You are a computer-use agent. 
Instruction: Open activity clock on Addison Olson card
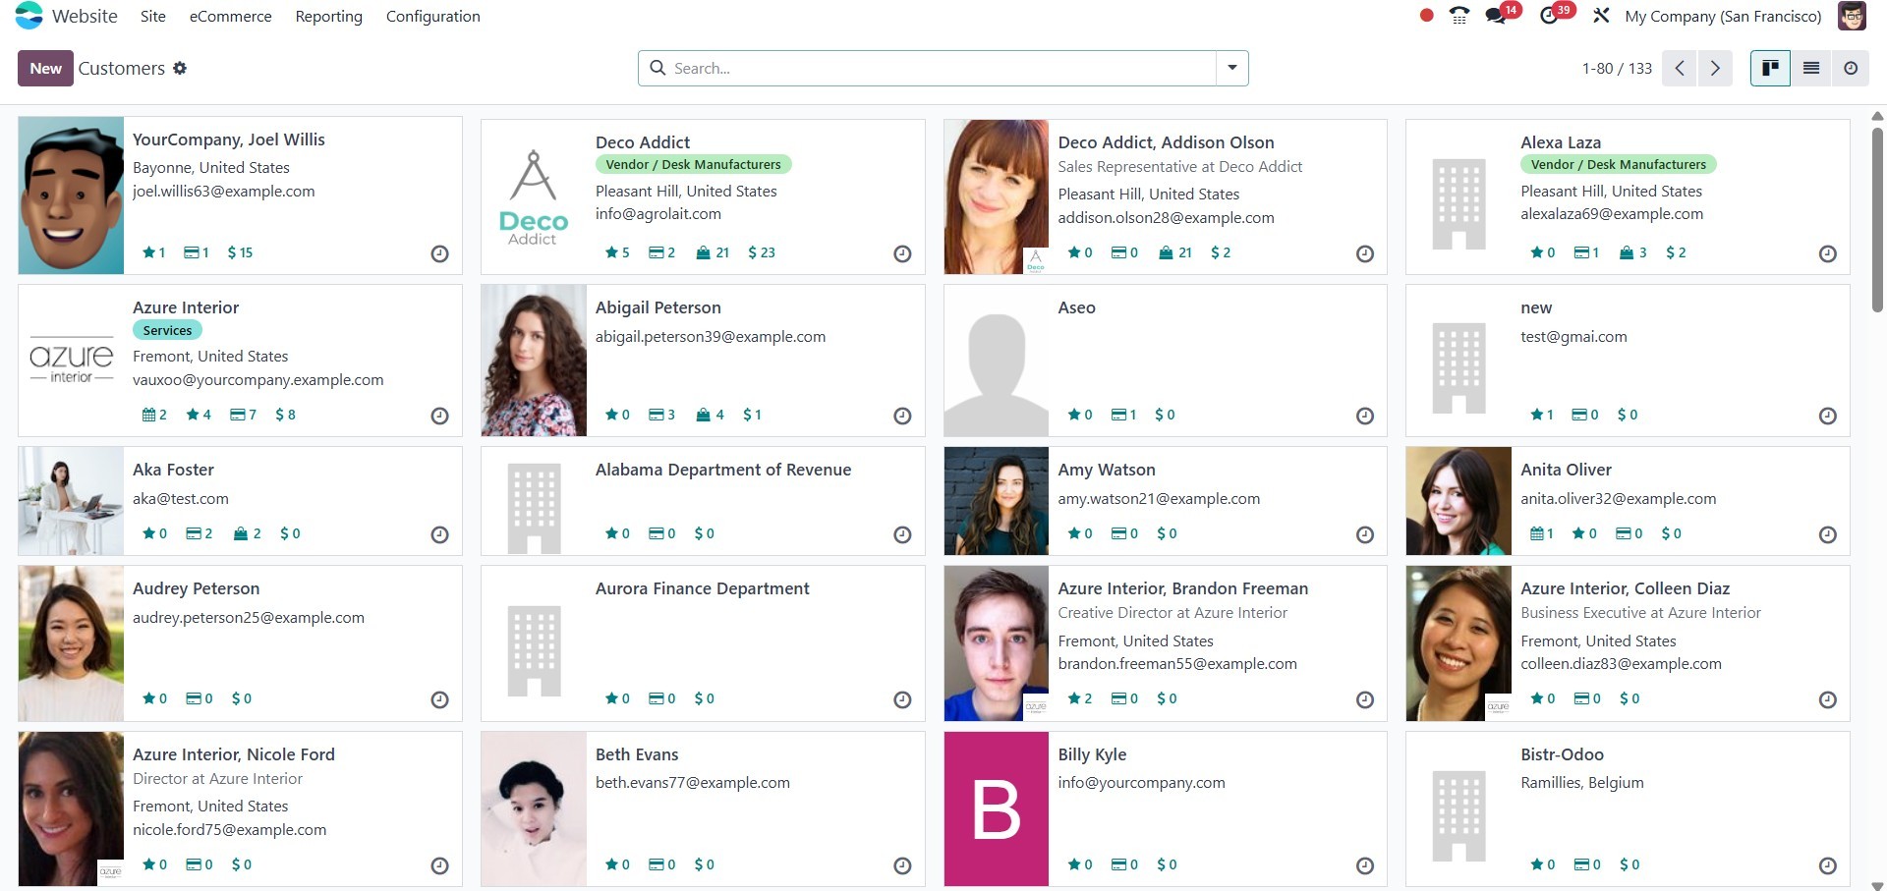[x=1365, y=254]
